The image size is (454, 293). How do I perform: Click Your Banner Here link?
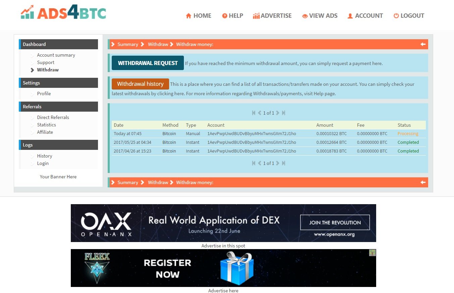point(58,177)
